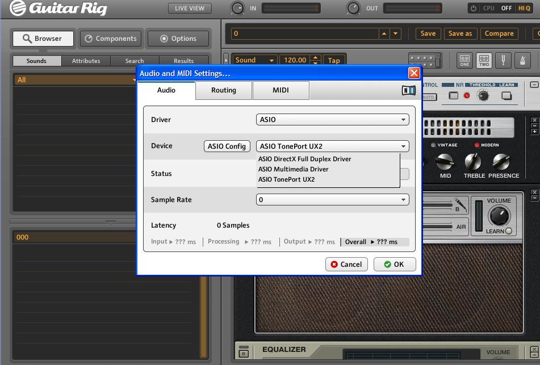Expand the Sample Rate dropdown
The height and width of the screenshot is (365, 540).
[332, 200]
